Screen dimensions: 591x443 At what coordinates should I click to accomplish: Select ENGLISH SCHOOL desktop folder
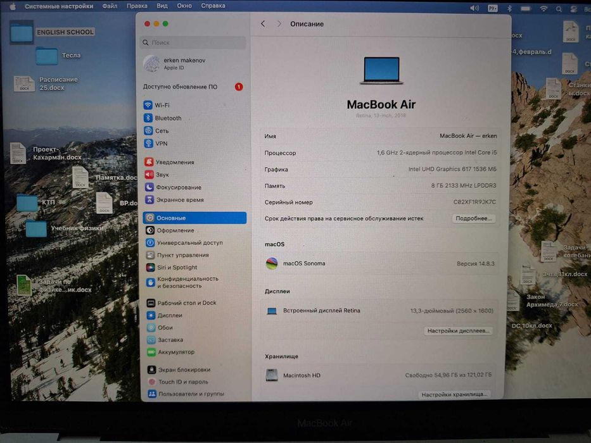point(53,32)
